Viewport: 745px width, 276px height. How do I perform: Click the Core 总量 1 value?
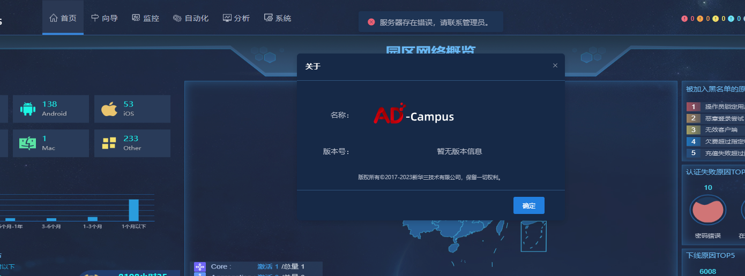click(293, 266)
